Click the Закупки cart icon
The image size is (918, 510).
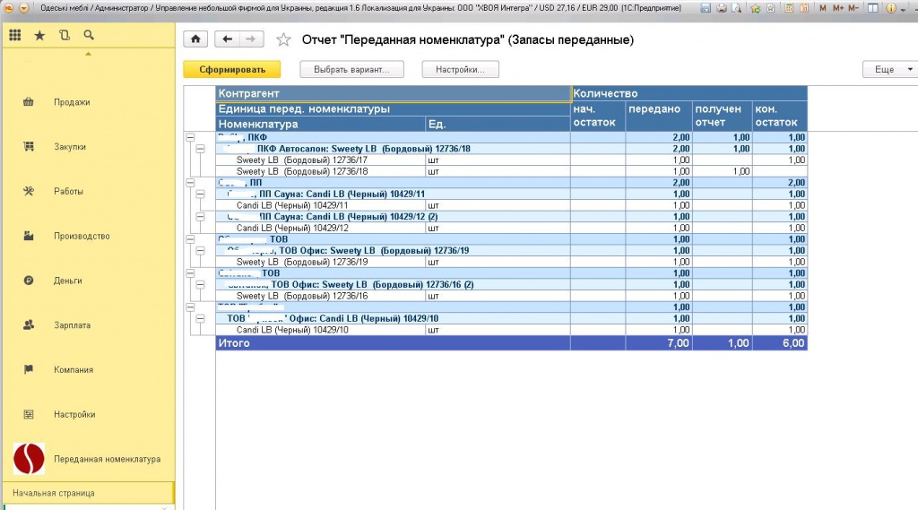[x=28, y=146]
